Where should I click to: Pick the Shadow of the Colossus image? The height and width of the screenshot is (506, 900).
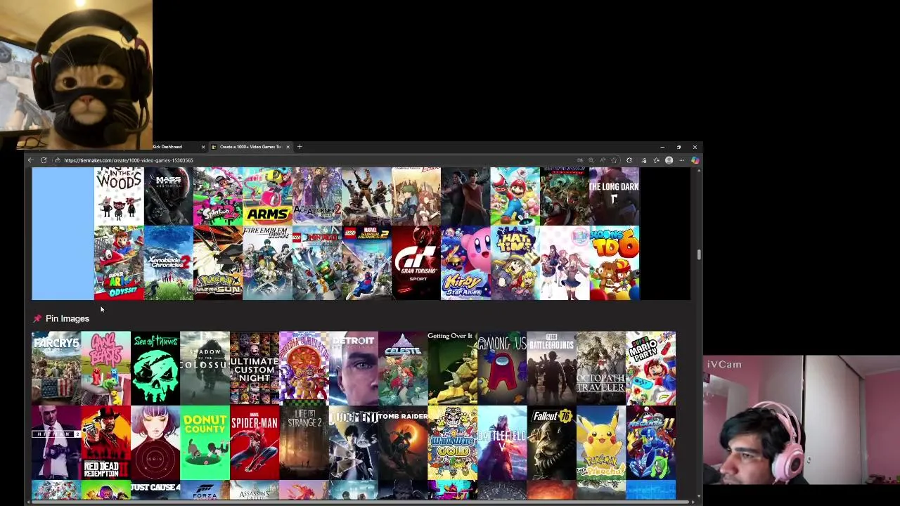tap(205, 368)
